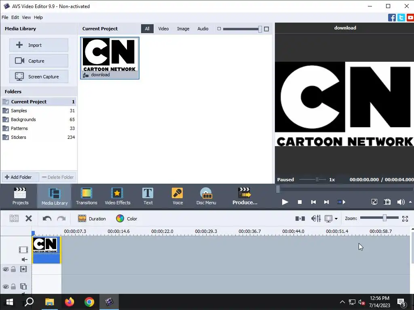
Task: Open the Backgrounds folder
Action: coord(39,119)
